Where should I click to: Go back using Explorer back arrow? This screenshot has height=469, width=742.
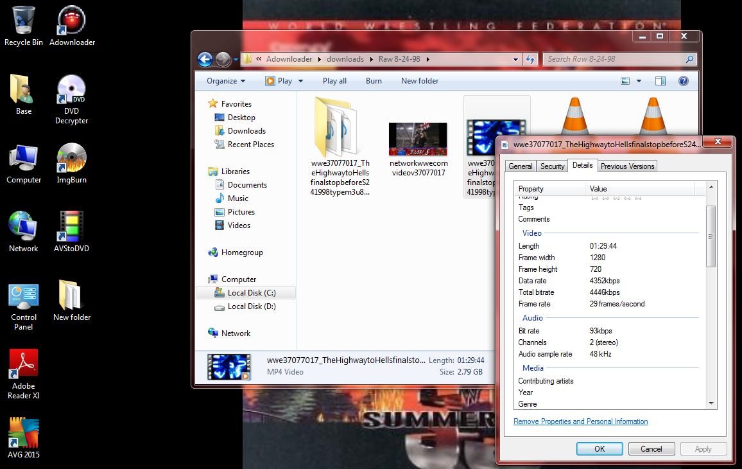(x=205, y=59)
